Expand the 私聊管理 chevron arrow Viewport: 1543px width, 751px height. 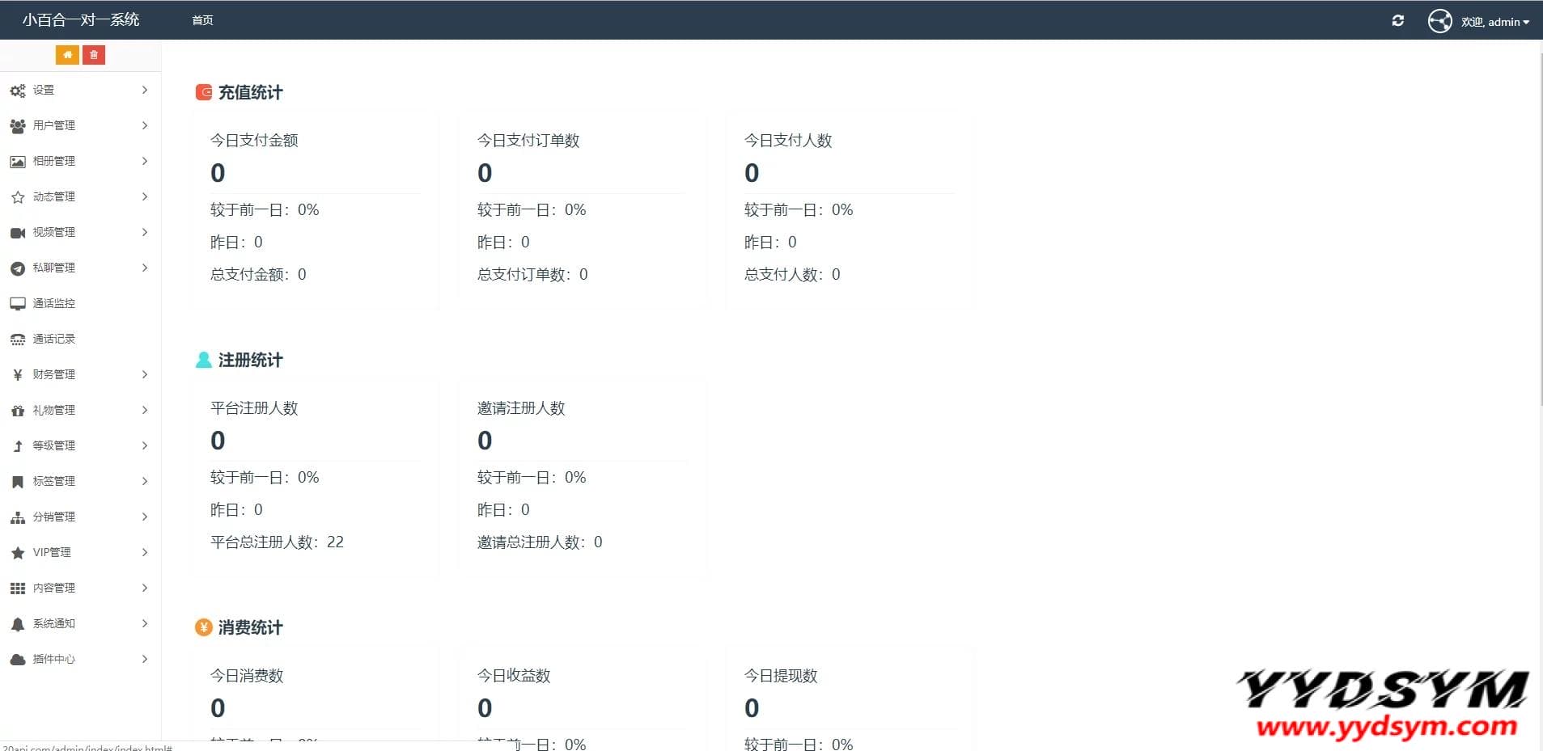pos(145,268)
